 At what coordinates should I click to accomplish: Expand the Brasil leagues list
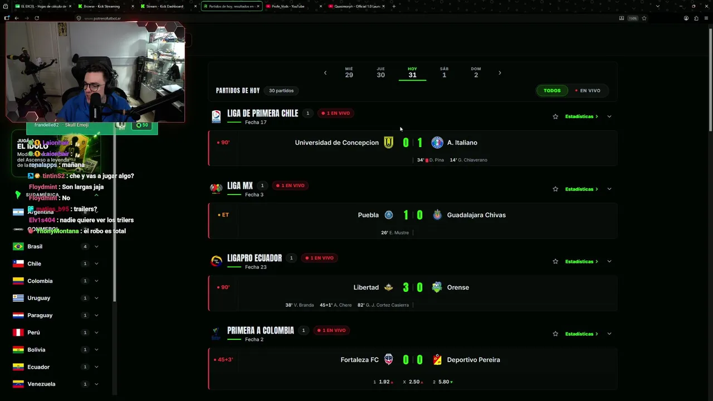coord(96,247)
